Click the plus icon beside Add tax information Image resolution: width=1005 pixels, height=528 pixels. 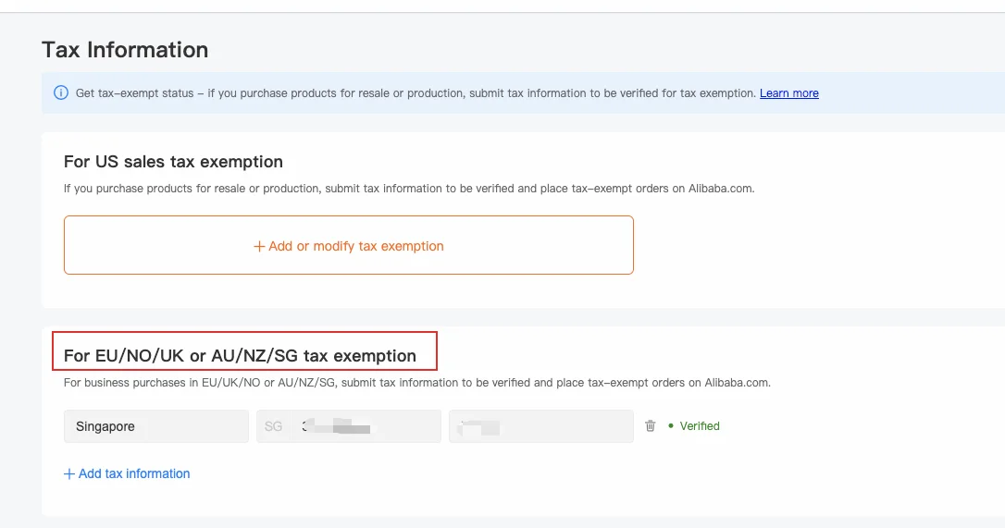click(68, 474)
